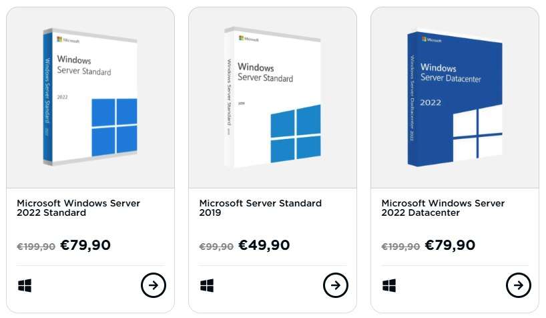Click the Microsoft Server Standard 2019 title

pyautogui.click(x=260, y=208)
